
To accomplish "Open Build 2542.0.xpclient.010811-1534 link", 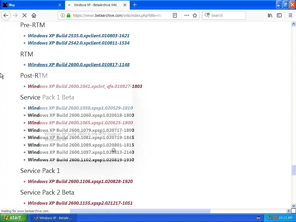I will point(79,43).
